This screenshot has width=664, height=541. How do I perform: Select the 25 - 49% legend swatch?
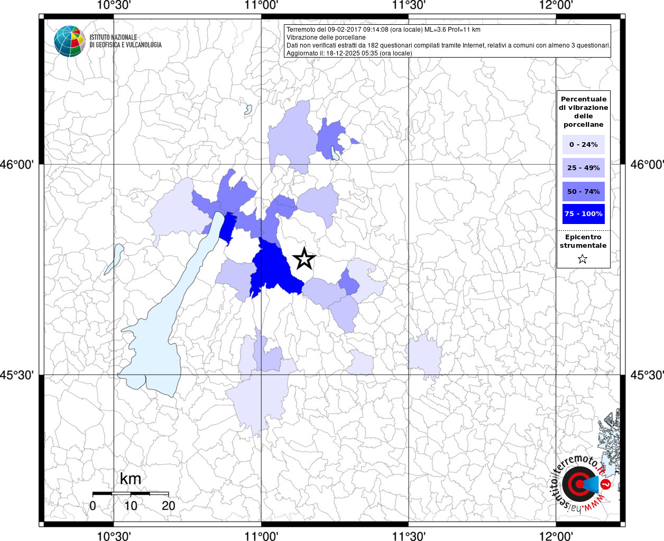tap(583, 167)
